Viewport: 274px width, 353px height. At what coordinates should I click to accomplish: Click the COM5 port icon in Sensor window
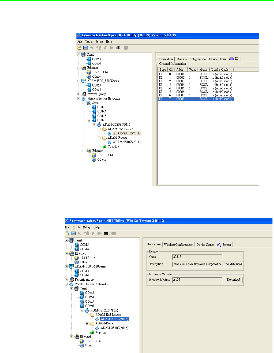point(82,302)
